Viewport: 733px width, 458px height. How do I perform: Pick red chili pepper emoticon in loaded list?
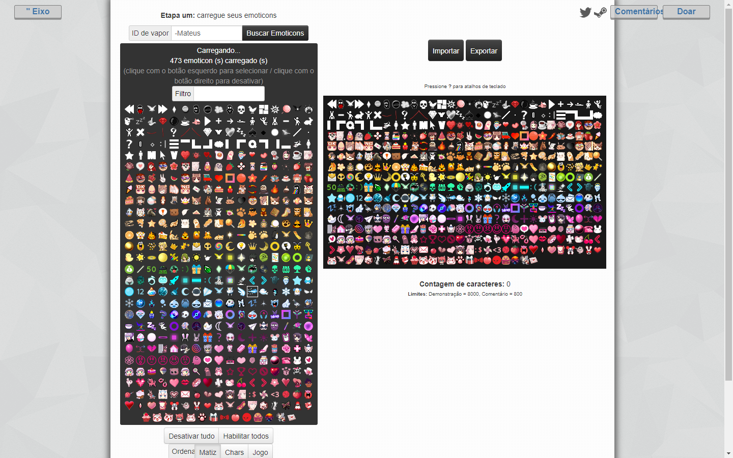(264, 178)
